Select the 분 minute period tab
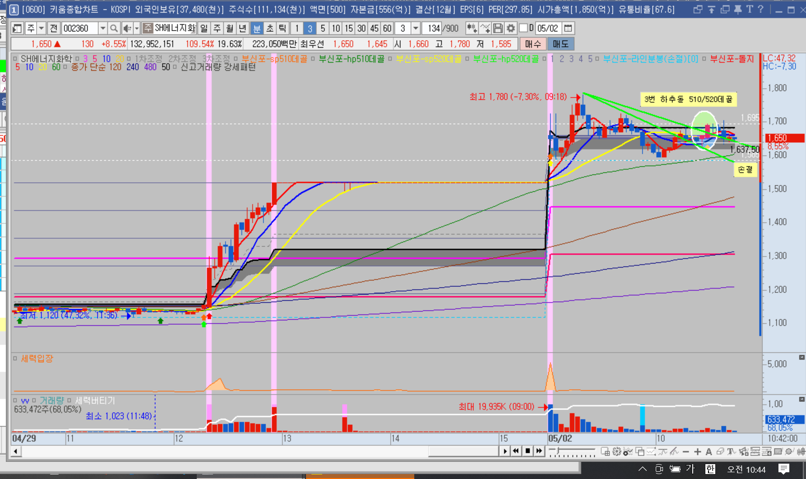 [x=257, y=28]
